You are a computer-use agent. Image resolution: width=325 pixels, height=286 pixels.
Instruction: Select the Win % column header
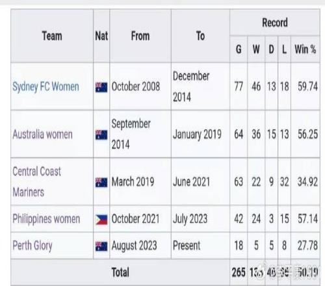(x=305, y=49)
